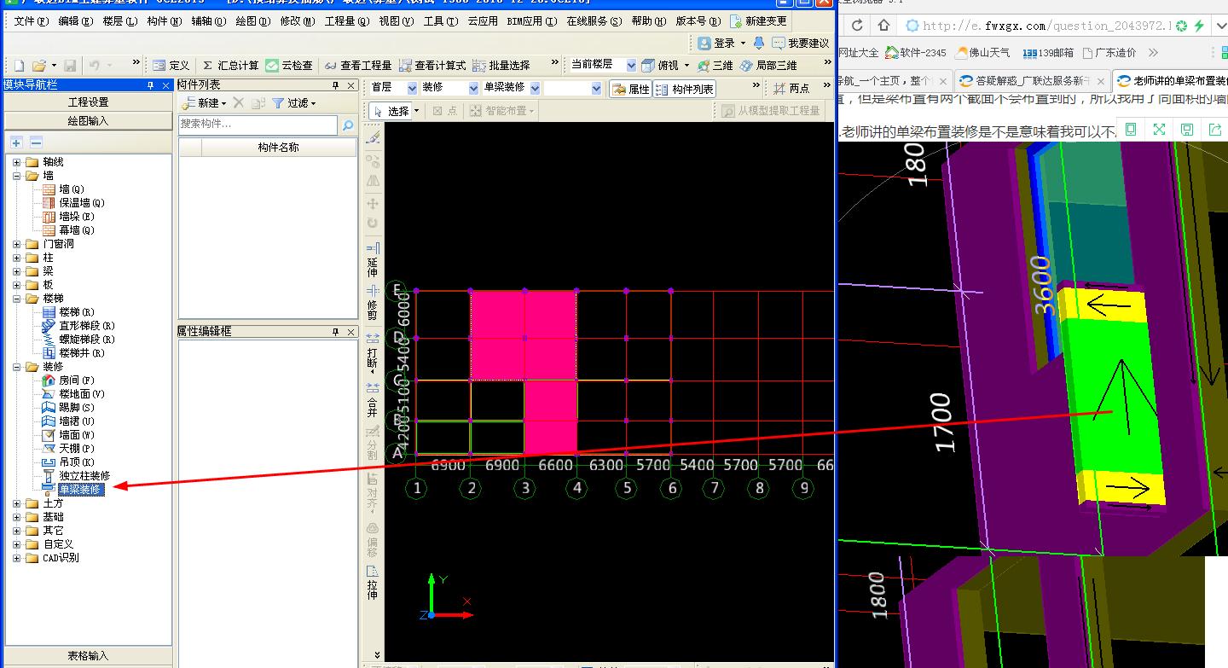Open the BIM应用 menu
The width and height of the screenshot is (1228, 668).
tap(532, 21)
